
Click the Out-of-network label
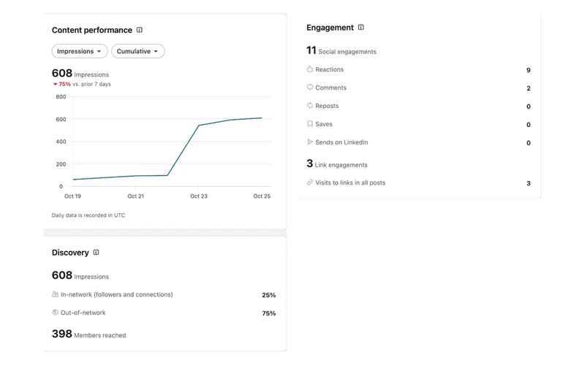(83, 312)
